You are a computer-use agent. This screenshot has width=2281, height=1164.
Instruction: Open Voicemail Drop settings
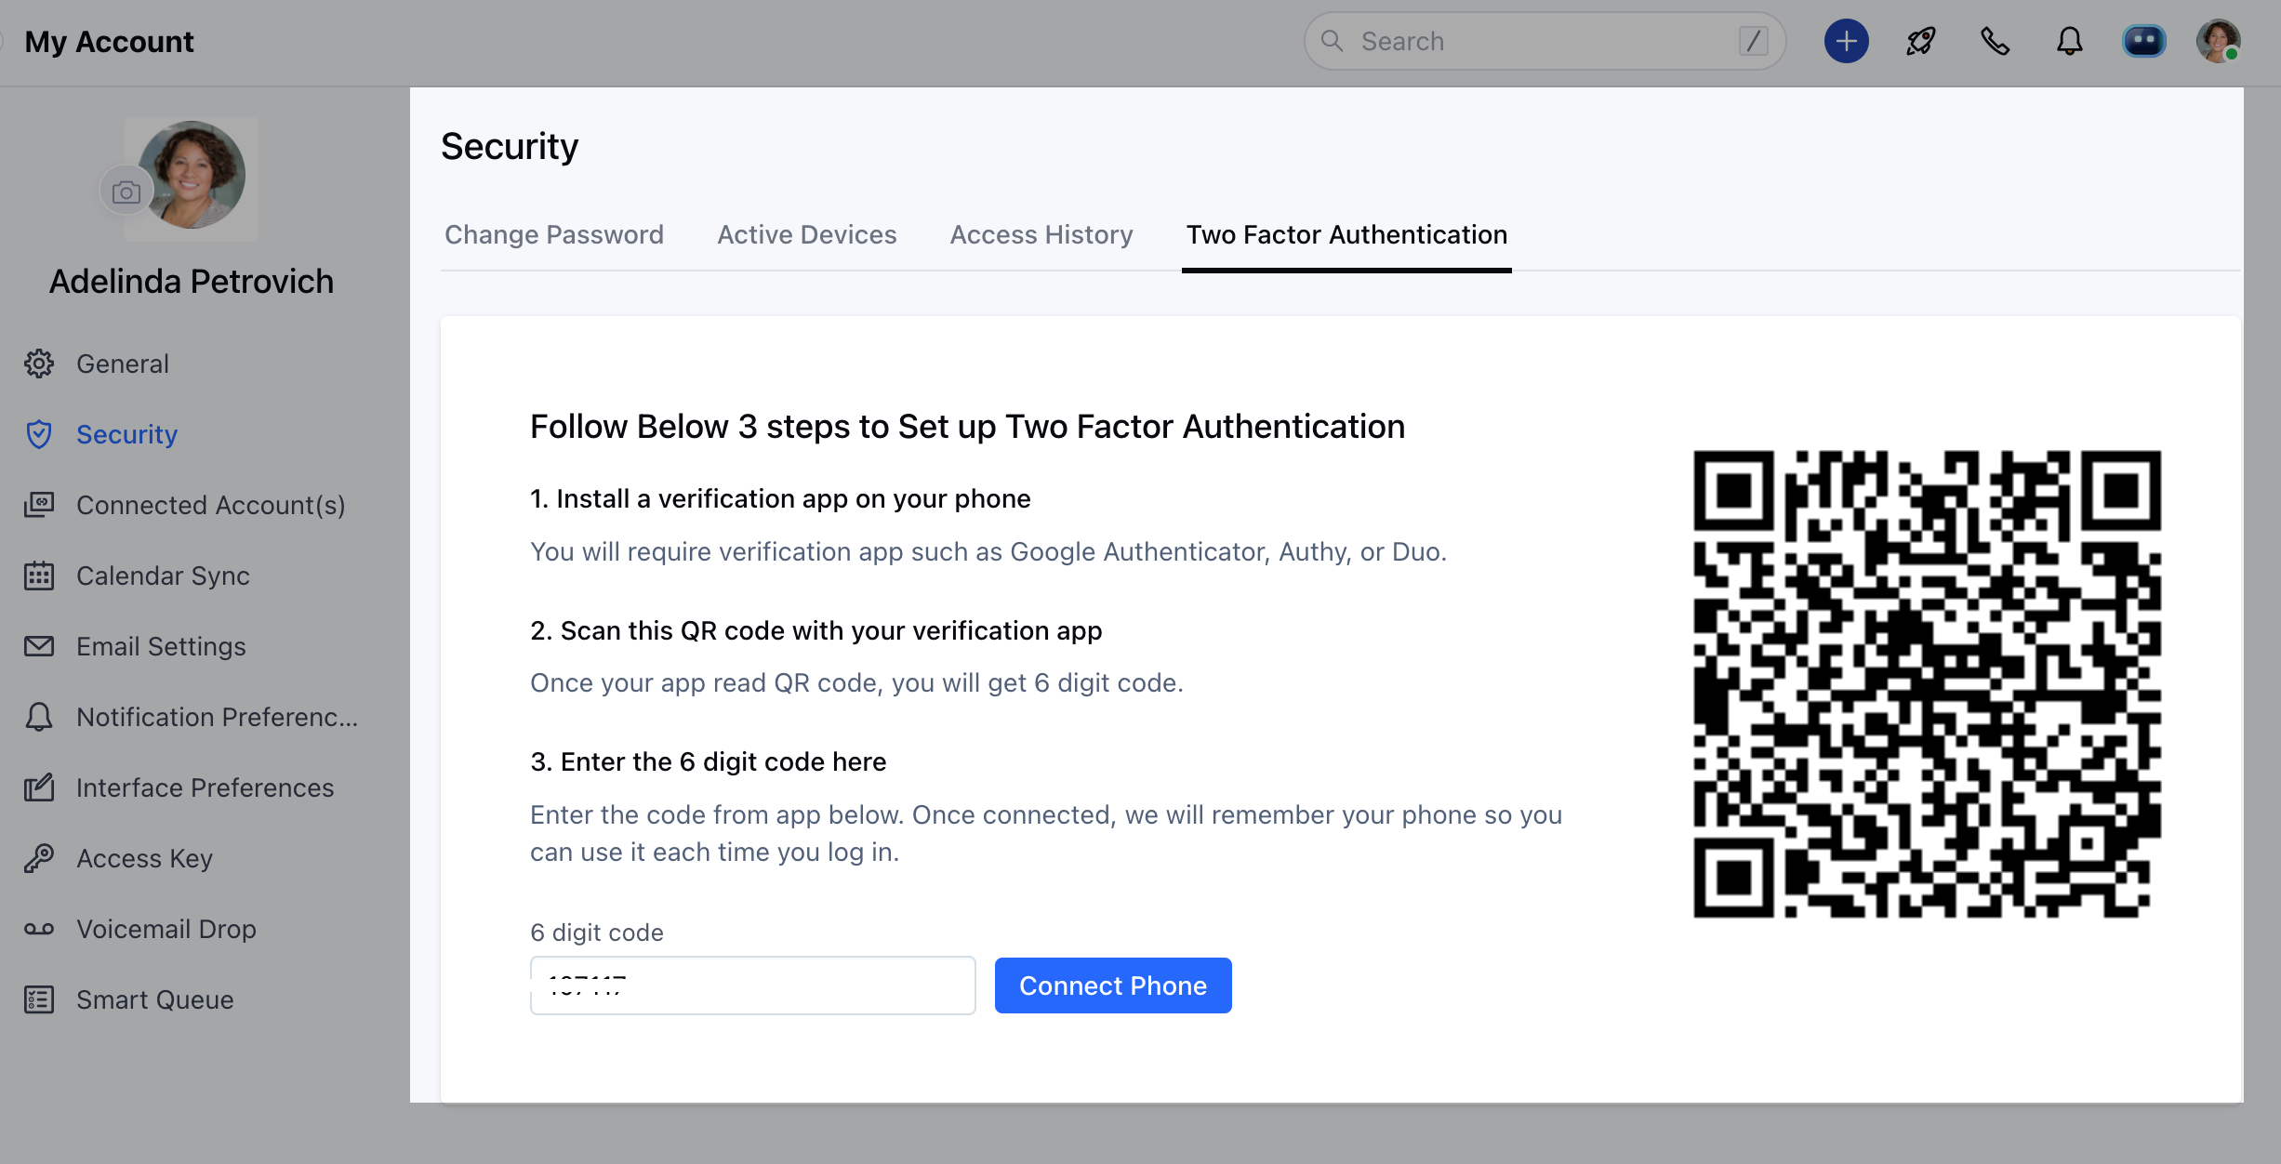pos(166,929)
